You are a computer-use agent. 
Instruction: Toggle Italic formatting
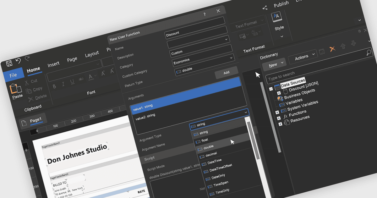pyautogui.click(x=63, y=84)
